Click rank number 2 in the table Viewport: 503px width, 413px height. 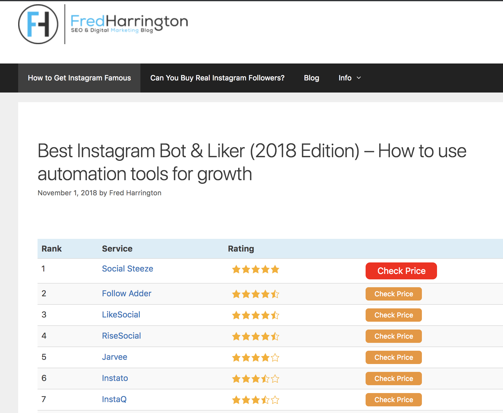[44, 294]
